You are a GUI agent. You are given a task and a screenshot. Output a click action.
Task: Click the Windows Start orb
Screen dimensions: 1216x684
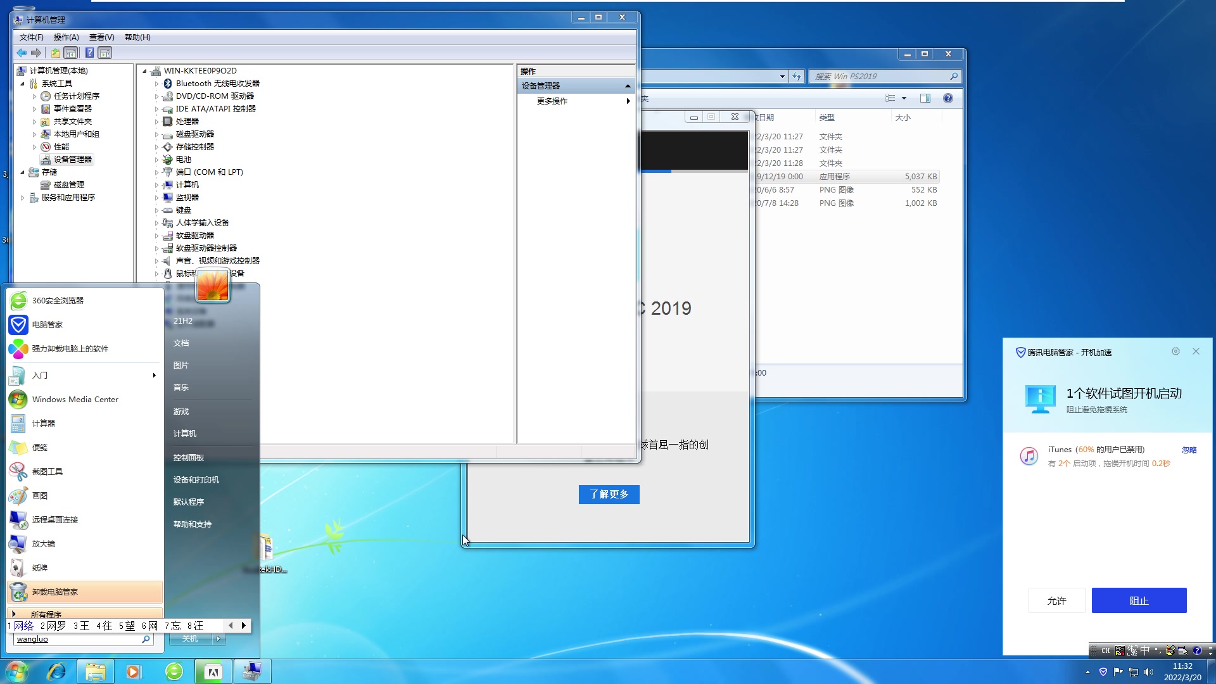[x=17, y=671]
